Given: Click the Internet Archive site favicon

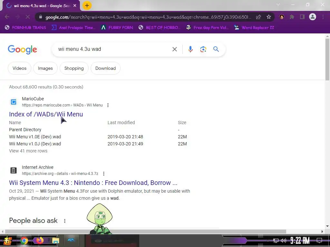Looking at the screenshot, I should pos(14,170).
